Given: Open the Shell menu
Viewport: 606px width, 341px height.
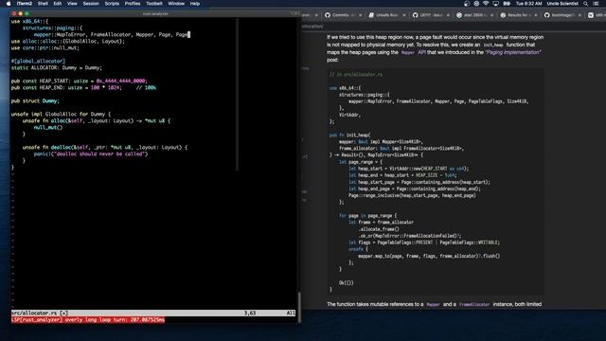Looking at the screenshot, I should coord(43,4).
